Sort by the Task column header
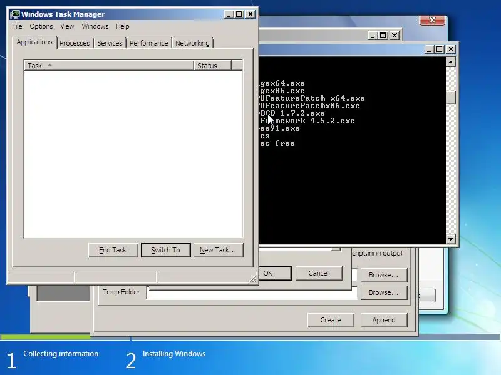 (108, 66)
